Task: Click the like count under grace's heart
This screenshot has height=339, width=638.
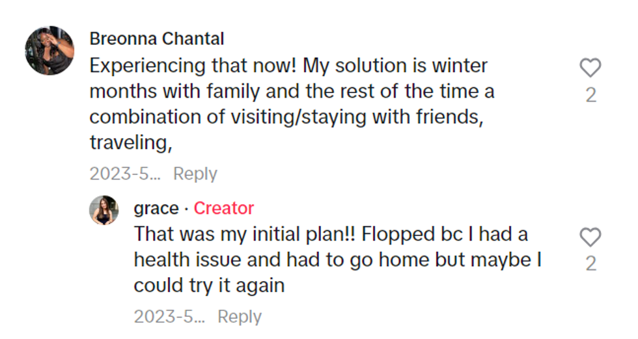Action: pyautogui.click(x=590, y=264)
